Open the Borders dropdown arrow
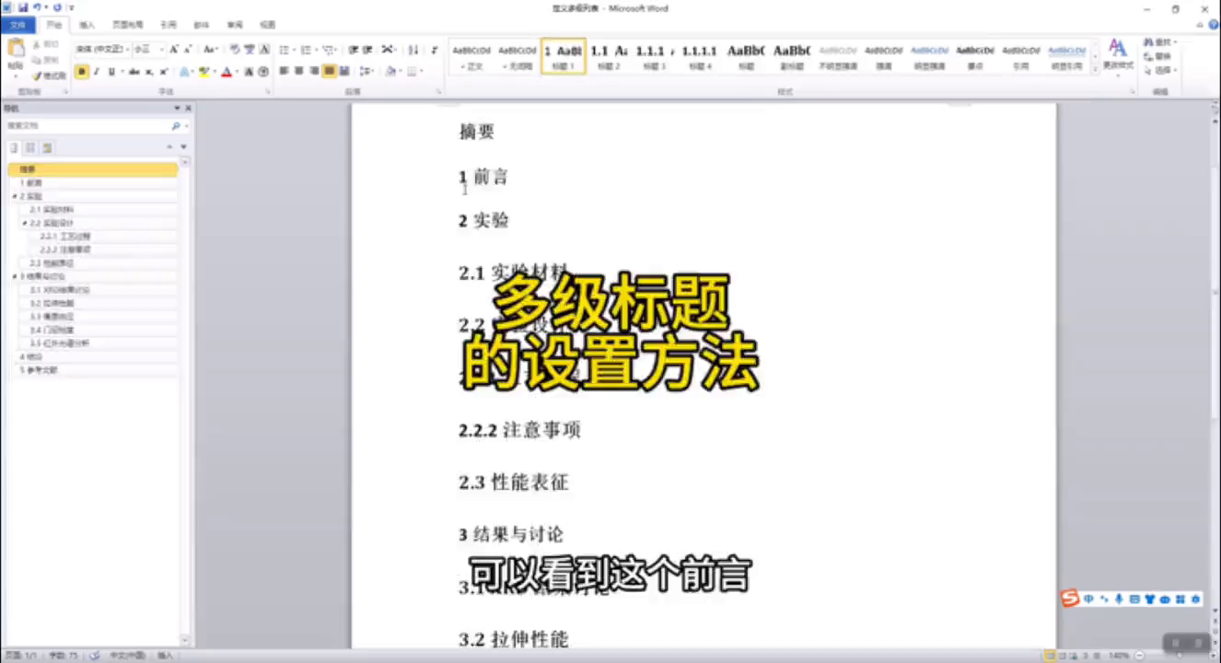 click(x=423, y=72)
